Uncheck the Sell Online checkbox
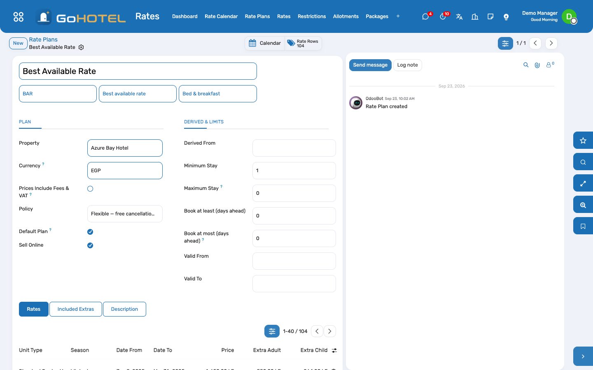This screenshot has width=593, height=370. (x=90, y=245)
